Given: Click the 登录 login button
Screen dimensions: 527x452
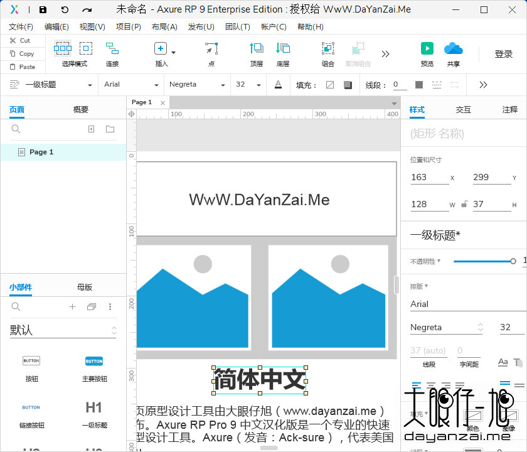Looking at the screenshot, I should [x=503, y=54].
